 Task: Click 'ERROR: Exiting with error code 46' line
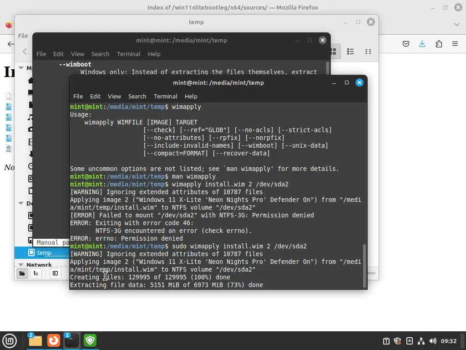coord(132,223)
